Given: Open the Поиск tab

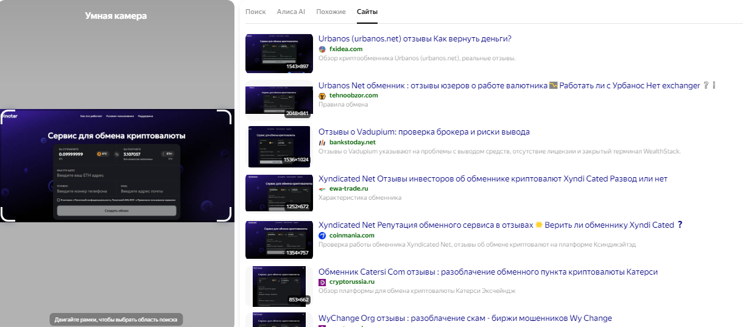Looking at the screenshot, I should (256, 12).
